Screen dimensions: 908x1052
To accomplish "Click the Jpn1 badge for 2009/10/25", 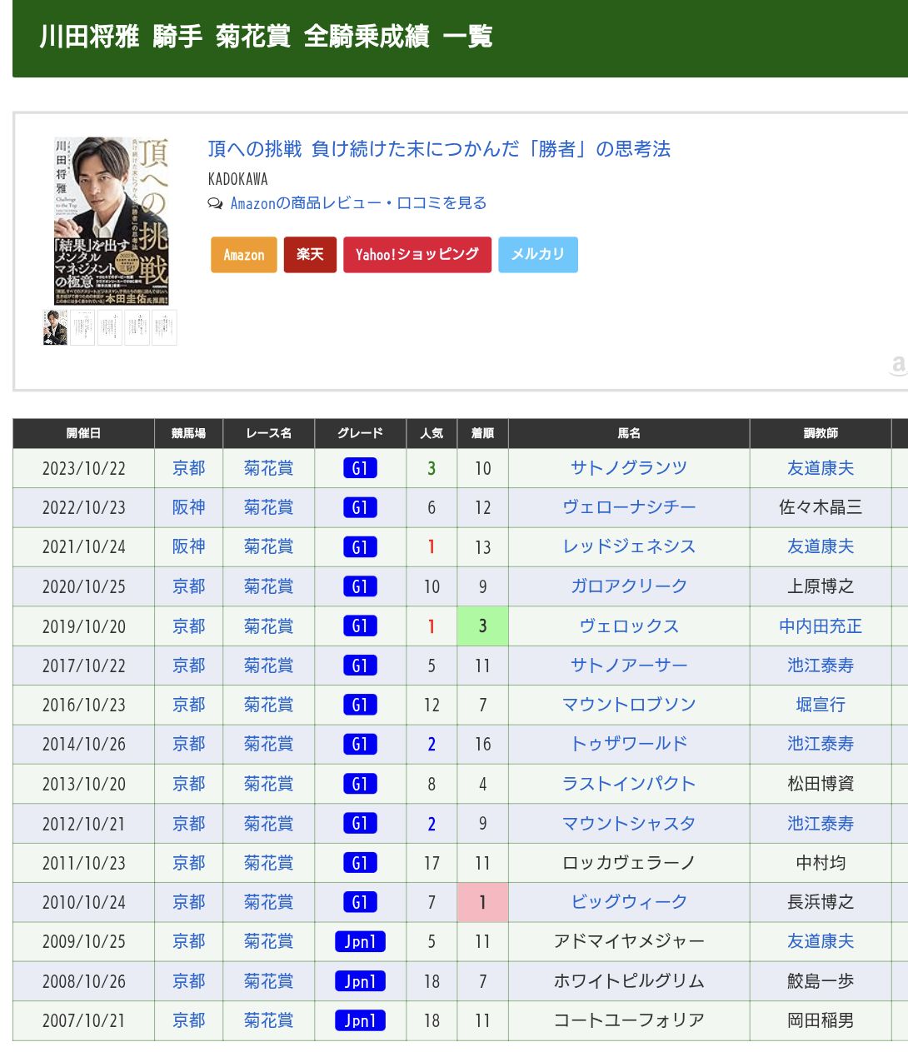I will coord(360,942).
